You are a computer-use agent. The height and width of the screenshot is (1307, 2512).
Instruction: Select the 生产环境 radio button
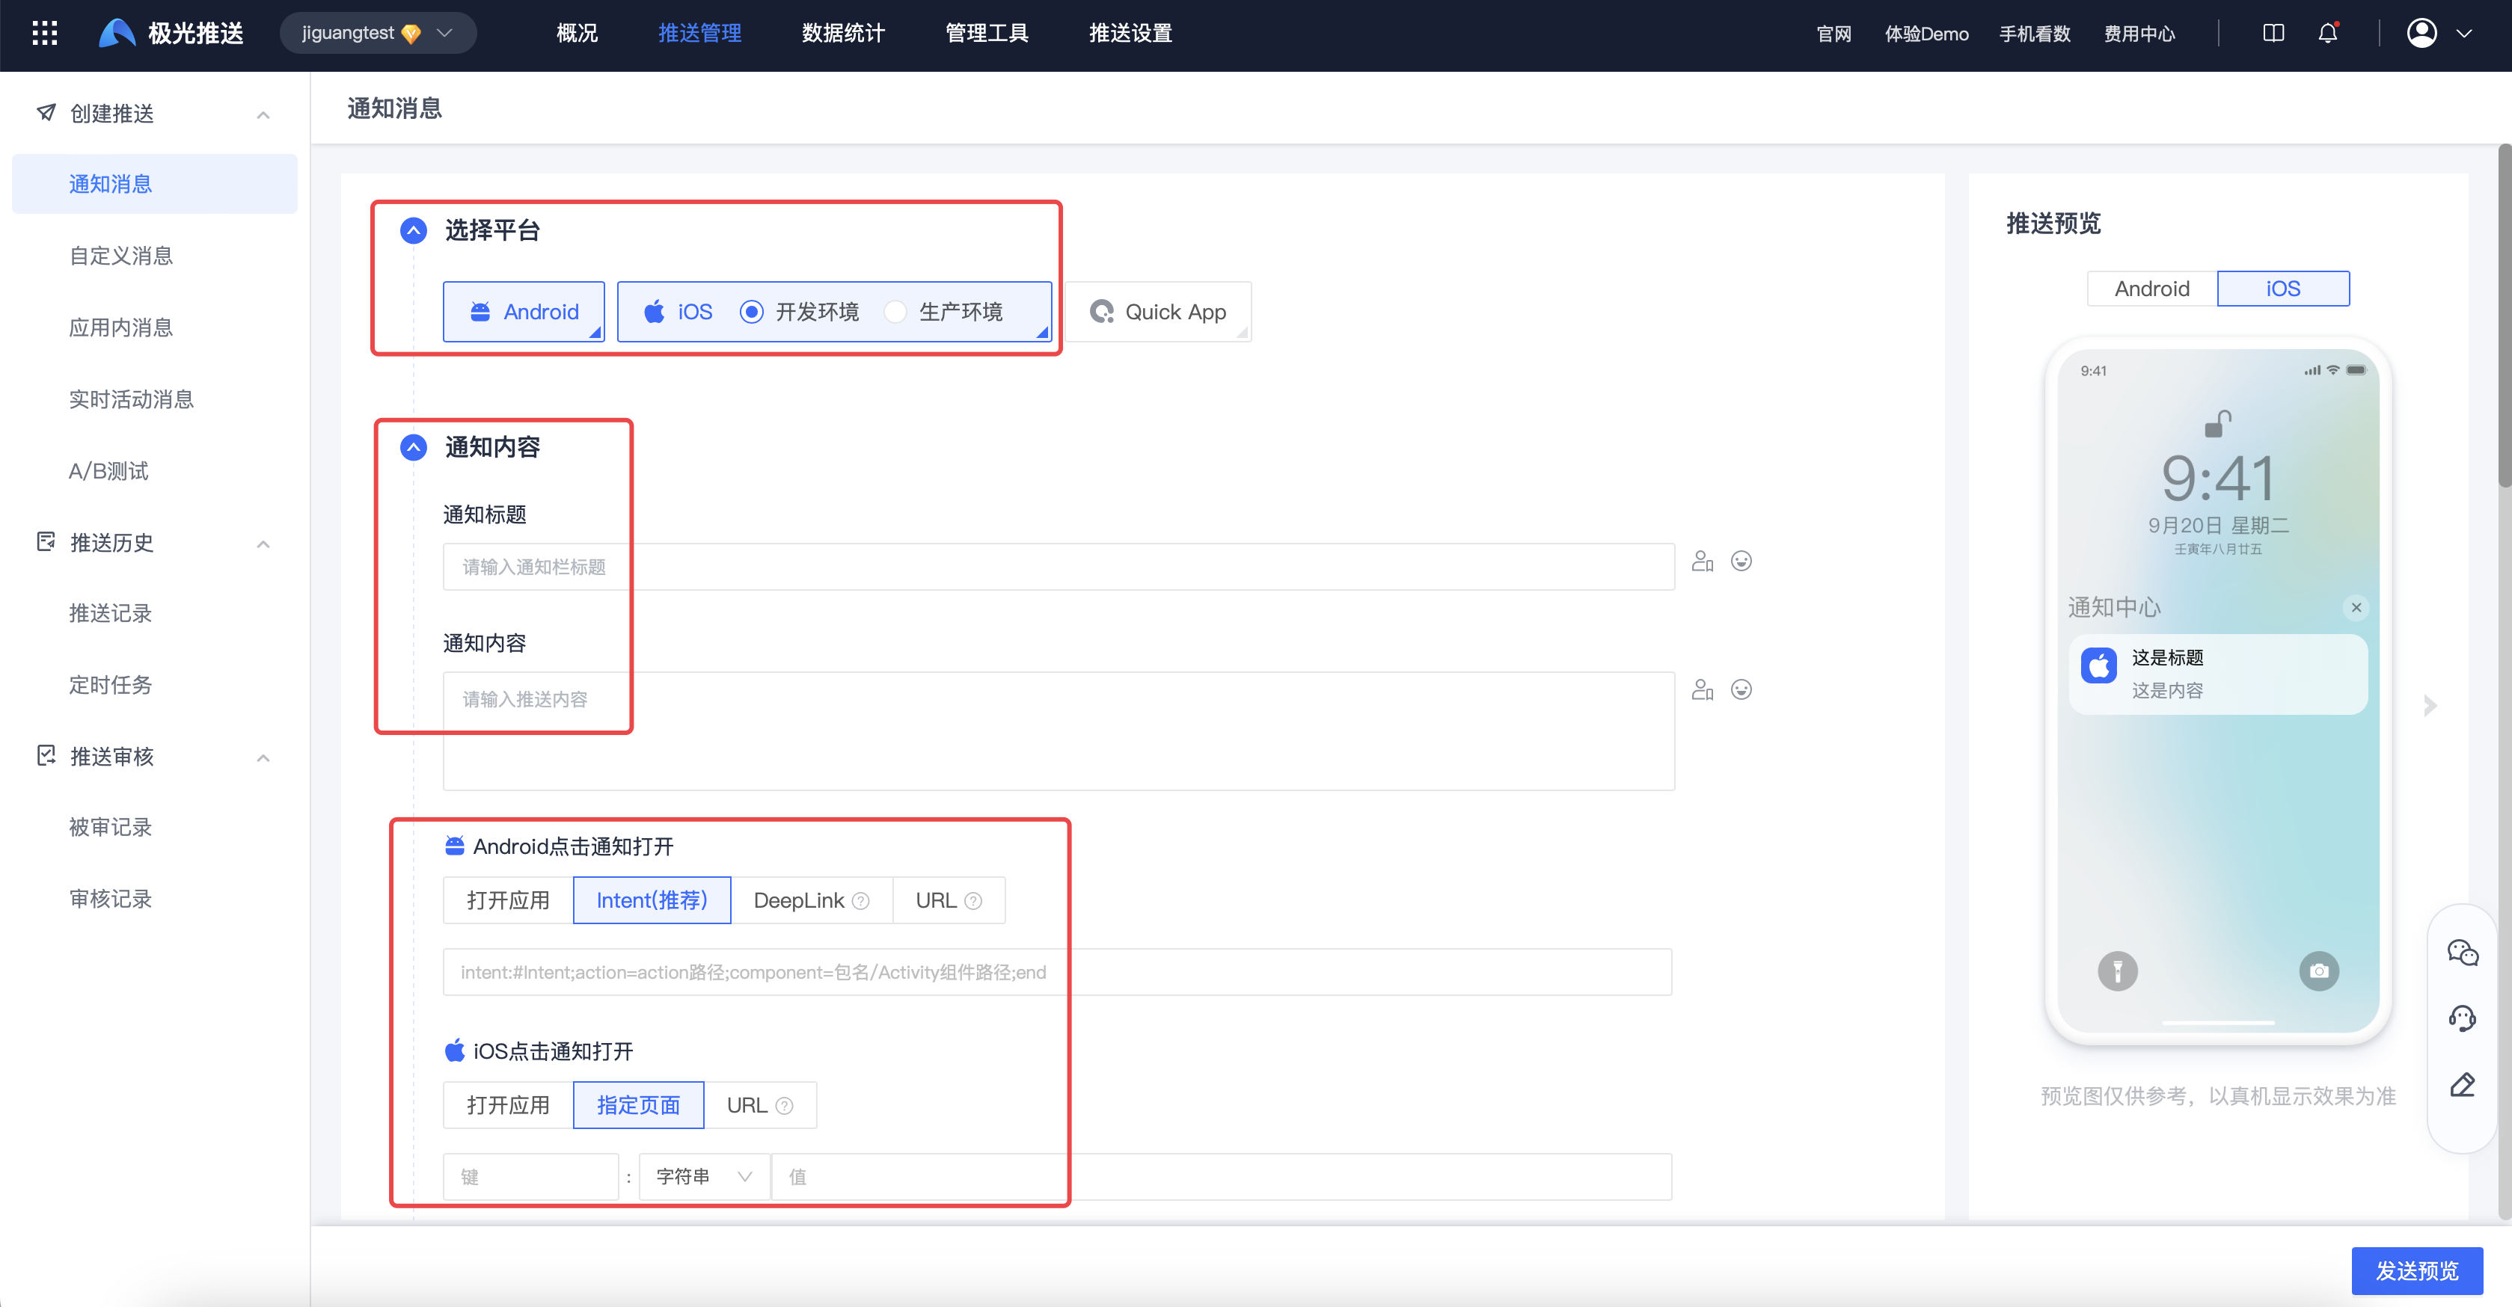(x=894, y=312)
